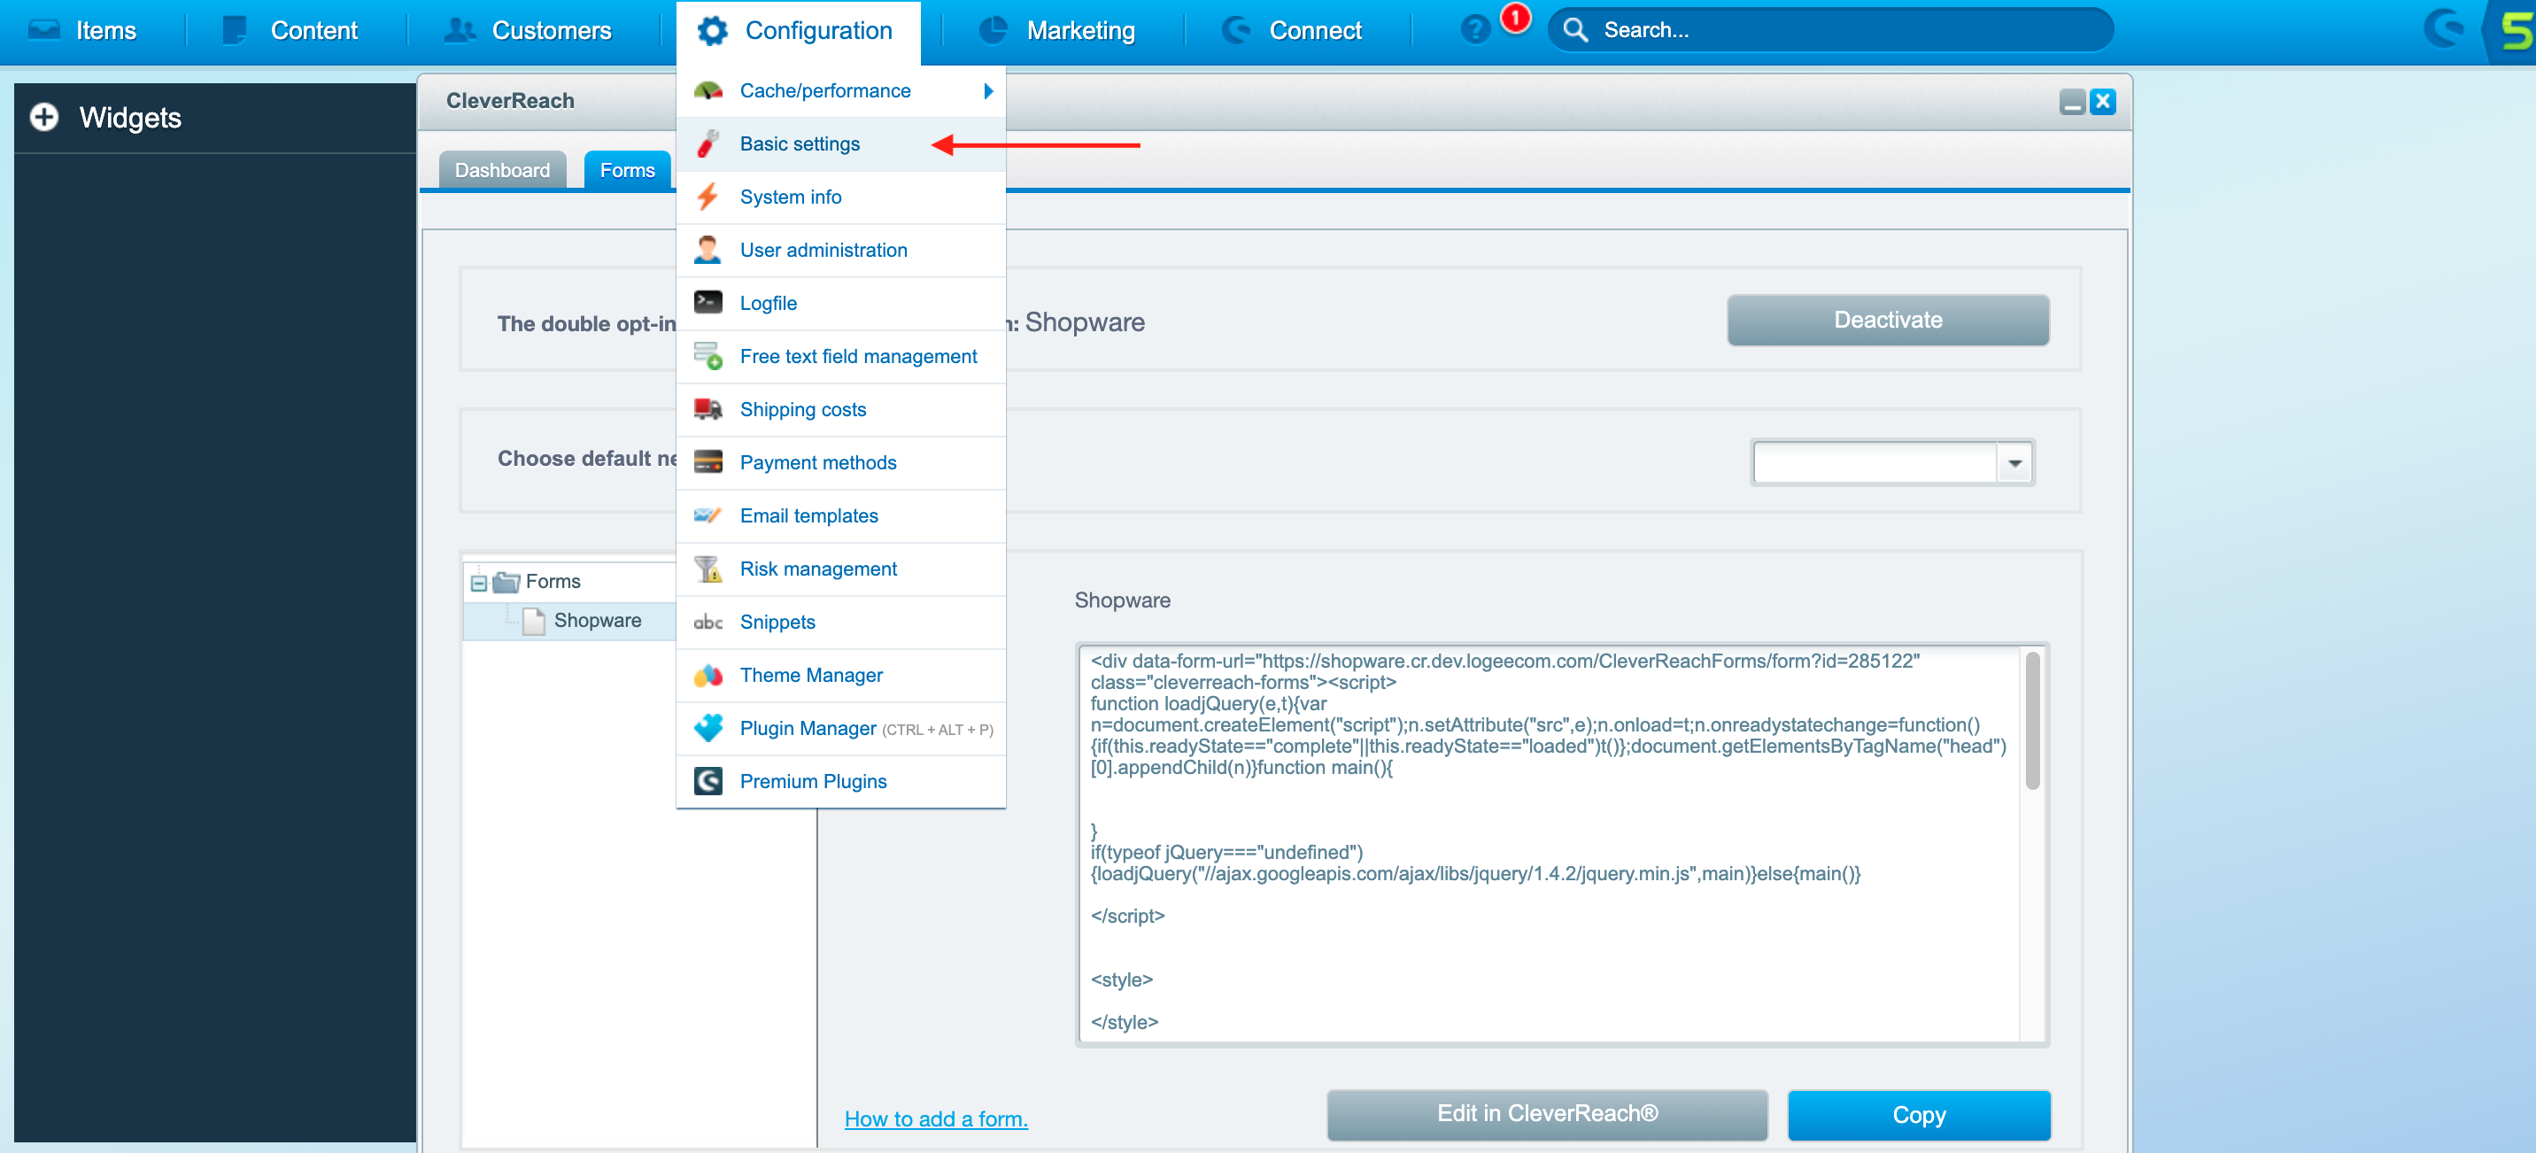Follow the How to add a form link
The width and height of the screenshot is (2536, 1153).
(x=935, y=1118)
